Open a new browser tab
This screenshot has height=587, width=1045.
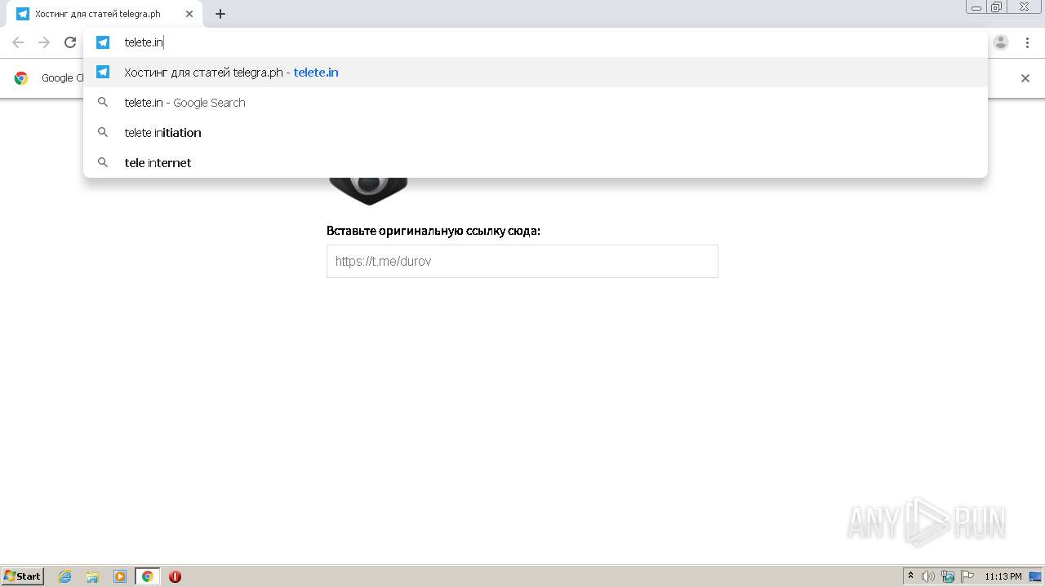[220, 14]
